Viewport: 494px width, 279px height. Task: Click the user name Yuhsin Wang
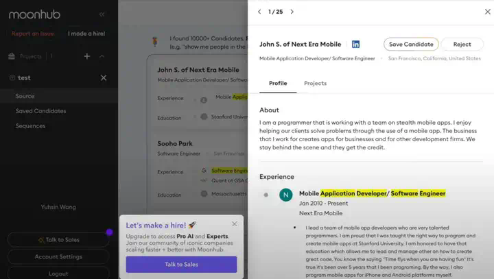click(x=58, y=207)
